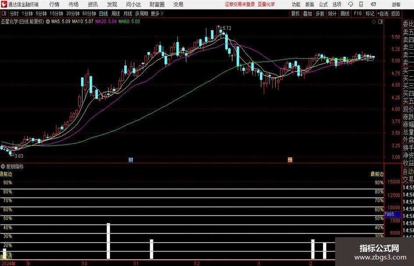Switch to the 30分钟 period tab
Screen dimensions: 414x266
click(x=73, y=14)
